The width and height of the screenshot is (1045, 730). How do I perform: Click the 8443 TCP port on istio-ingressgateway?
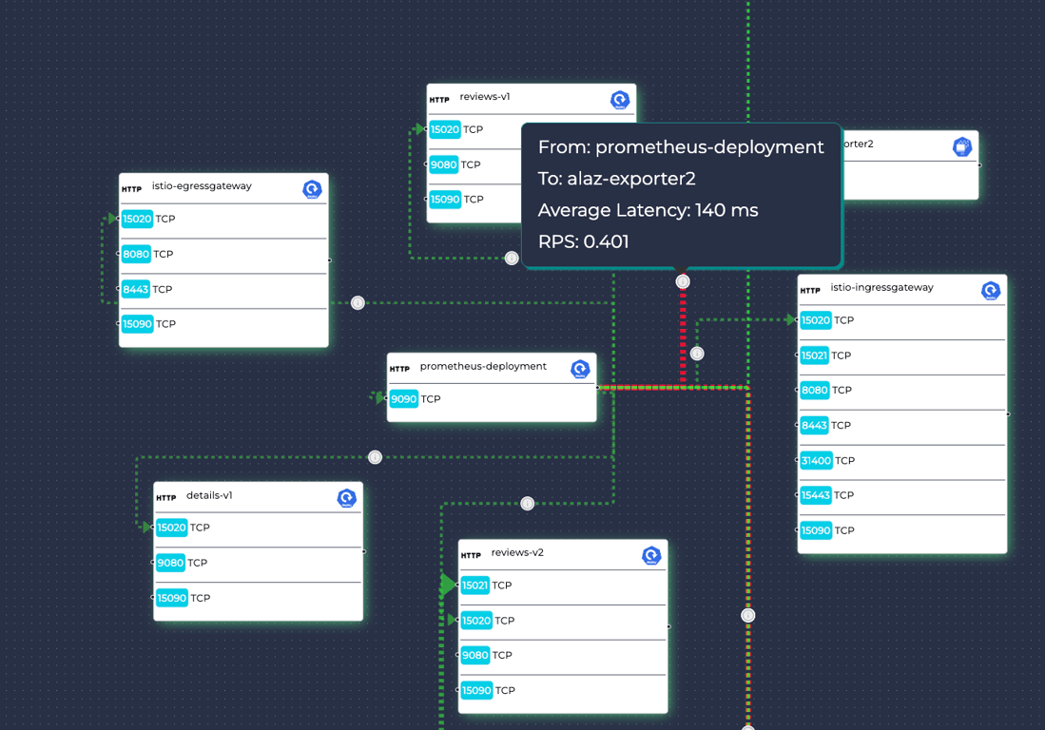[x=813, y=426]
